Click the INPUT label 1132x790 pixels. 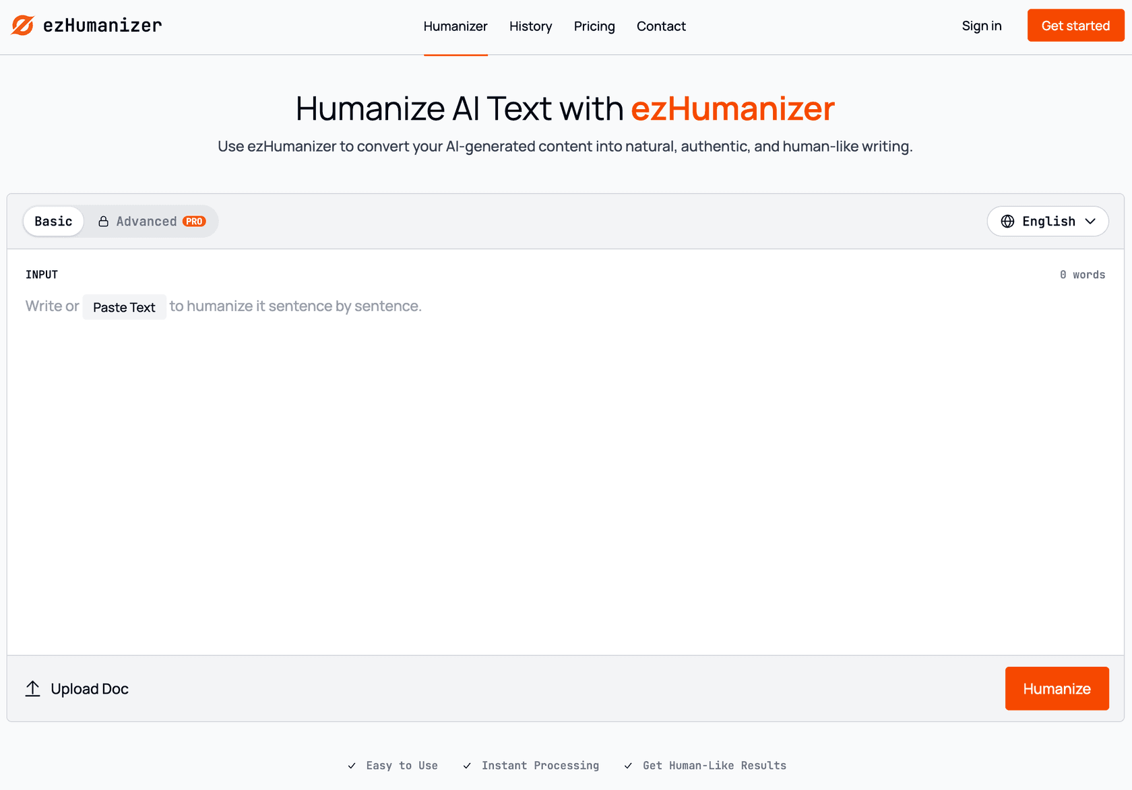click(42, 275)
